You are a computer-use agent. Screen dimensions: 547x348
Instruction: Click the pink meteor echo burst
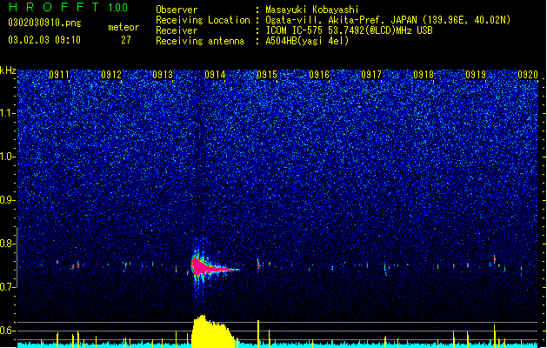tap(208, 266)
